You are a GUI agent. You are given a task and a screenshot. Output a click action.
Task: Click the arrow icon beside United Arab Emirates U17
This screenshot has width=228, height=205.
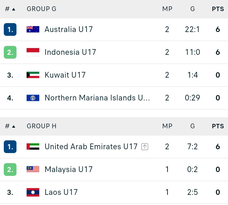[x=145, y=147]
